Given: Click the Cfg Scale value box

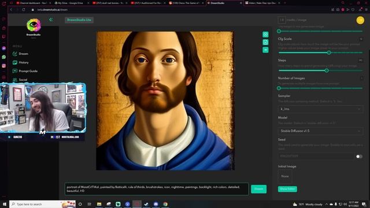Looking at the screenshot, I should 361,39.
